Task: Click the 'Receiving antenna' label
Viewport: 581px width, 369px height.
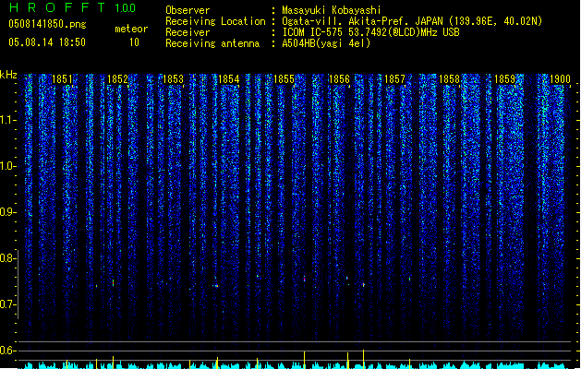Action: tap(212, 43)
